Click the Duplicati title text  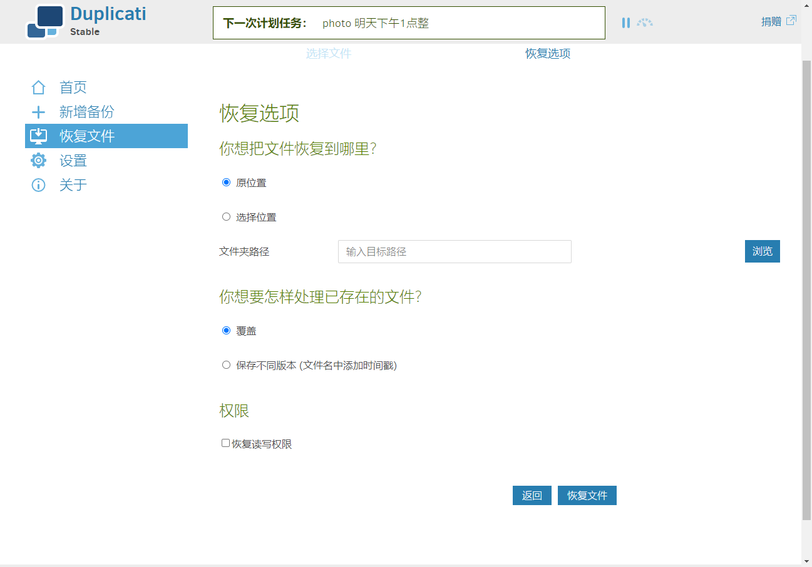pos(108,14)
